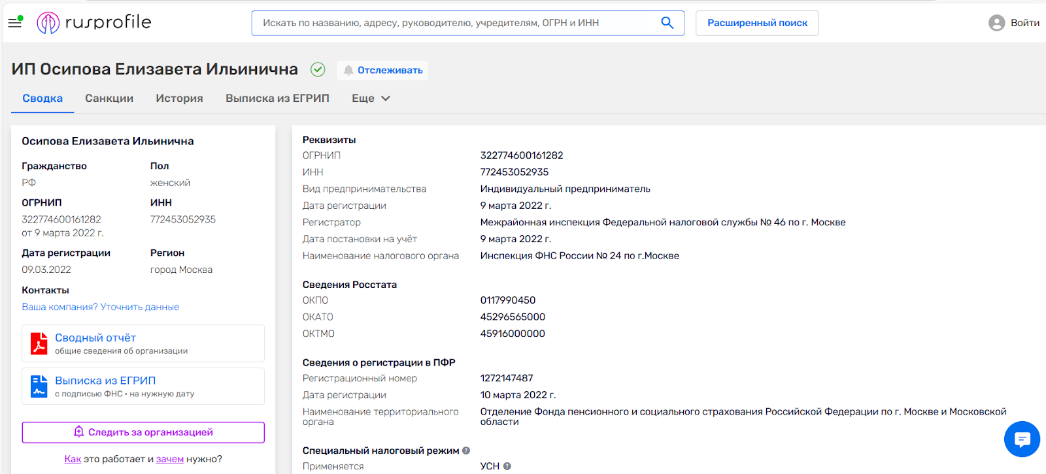Viewport: 1046px width, 474px height.
Task: Click the ЕГРИП document icon
Action: coord(39,387)
